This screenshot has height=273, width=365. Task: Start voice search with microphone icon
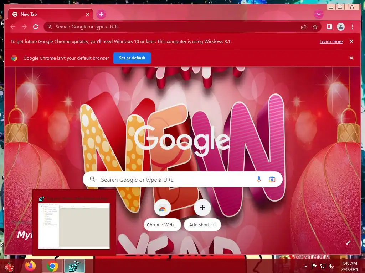[259, 180]
